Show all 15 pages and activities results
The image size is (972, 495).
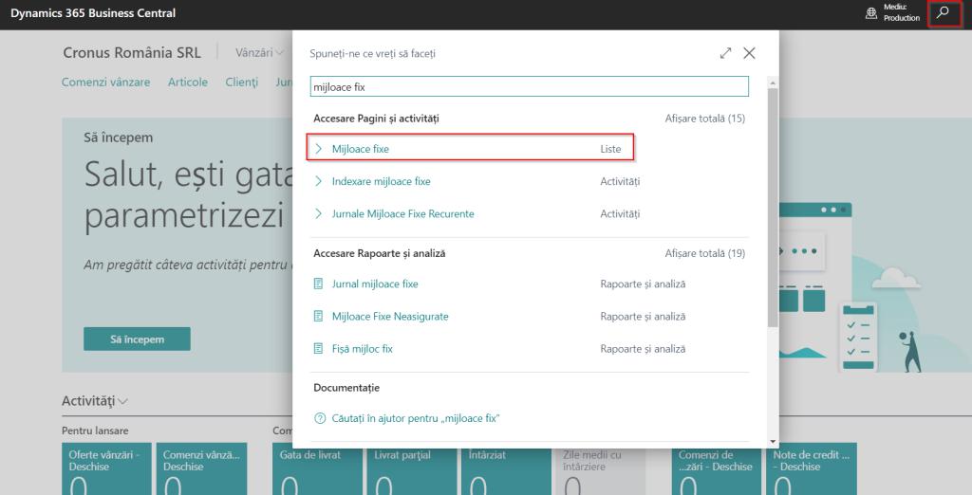704,119
